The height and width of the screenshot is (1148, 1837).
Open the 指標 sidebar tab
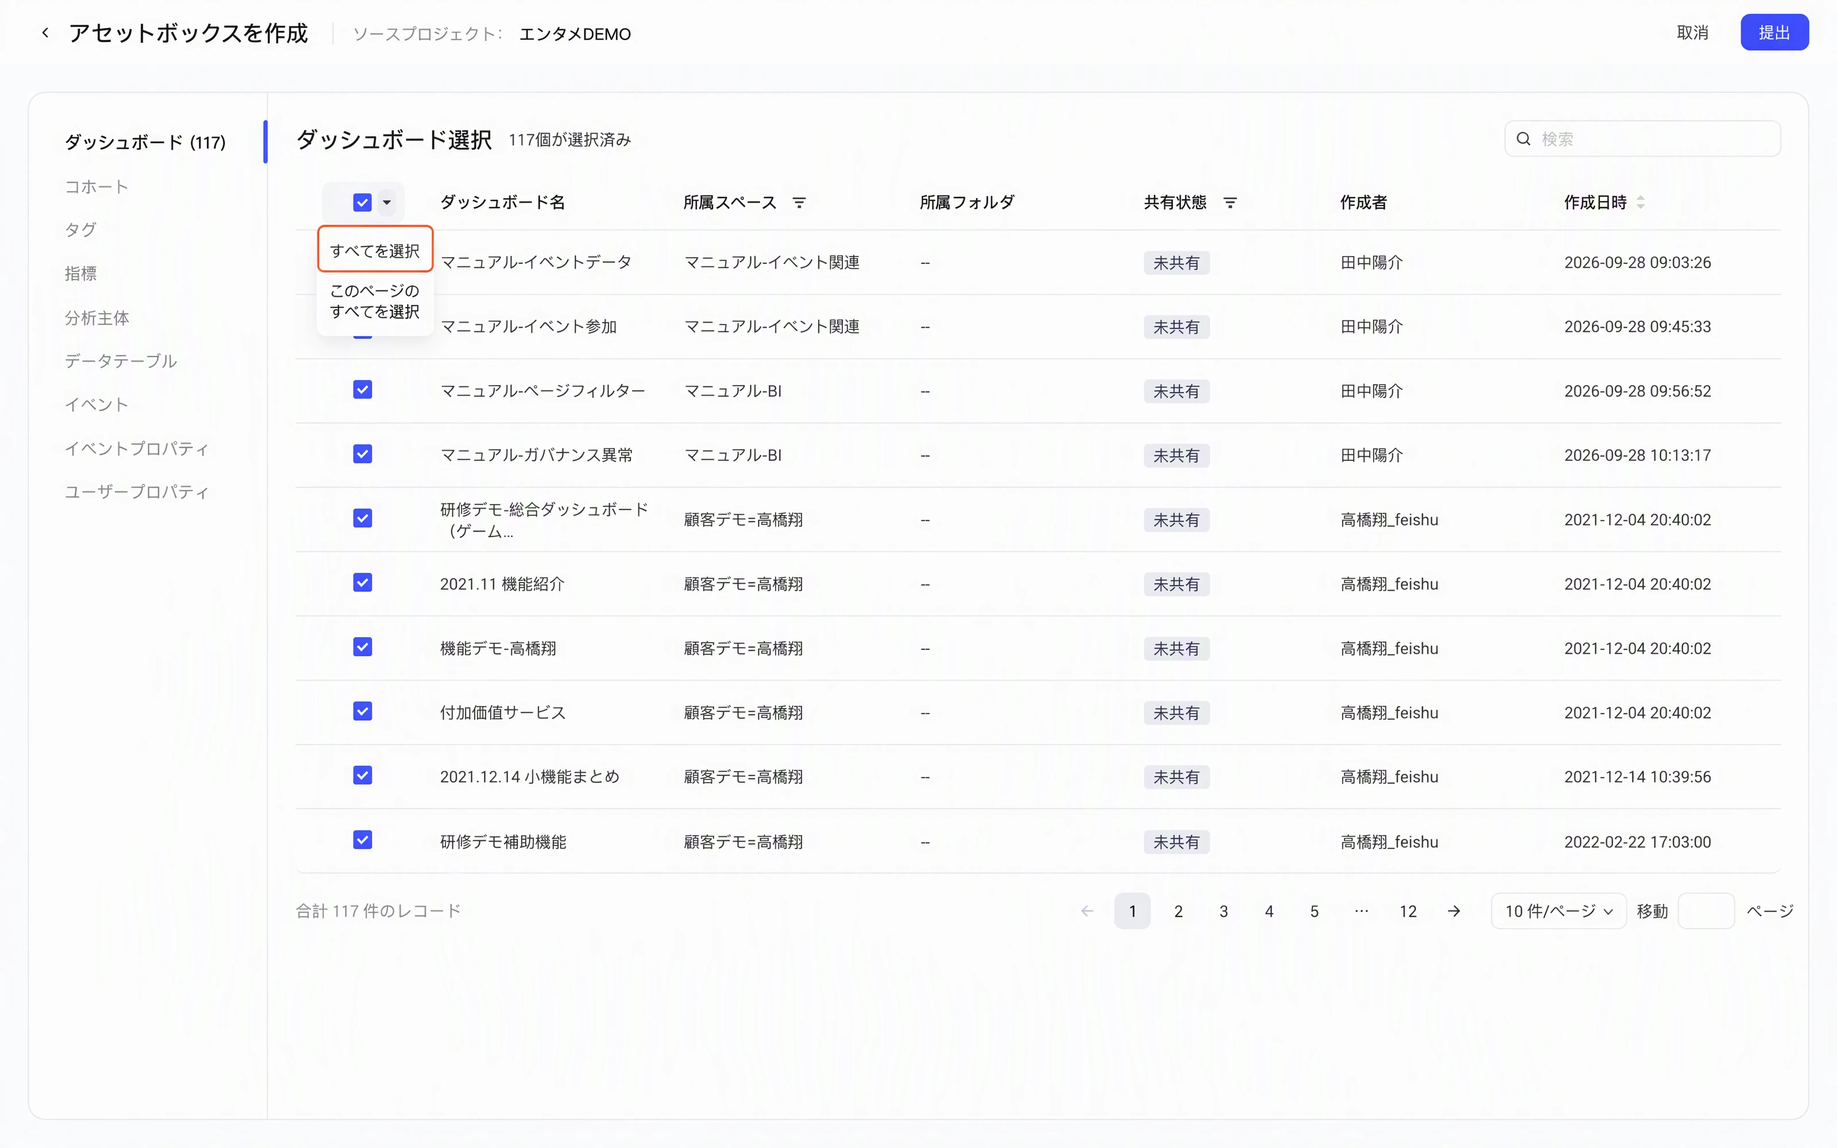(x=80, y=273)
